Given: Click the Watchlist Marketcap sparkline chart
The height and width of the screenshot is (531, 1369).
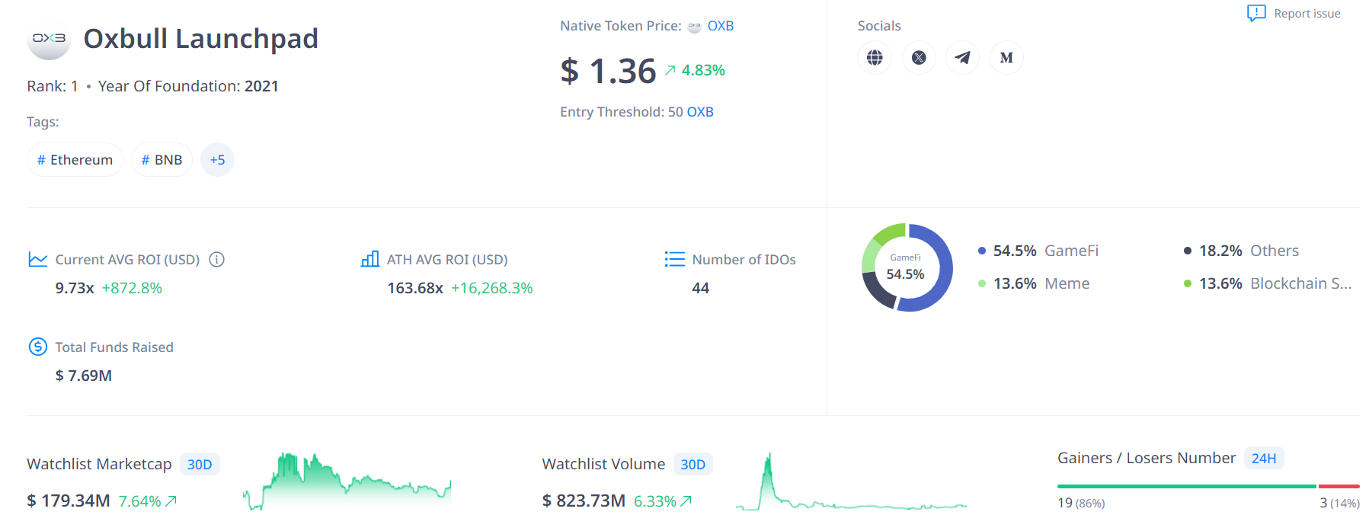Looking at the screenshot, I should (x=347, y=481).
